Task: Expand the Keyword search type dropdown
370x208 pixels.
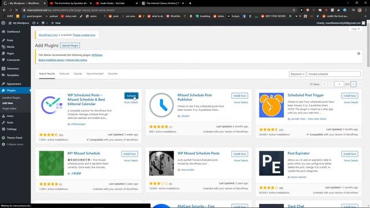Action: click(297, 74)
